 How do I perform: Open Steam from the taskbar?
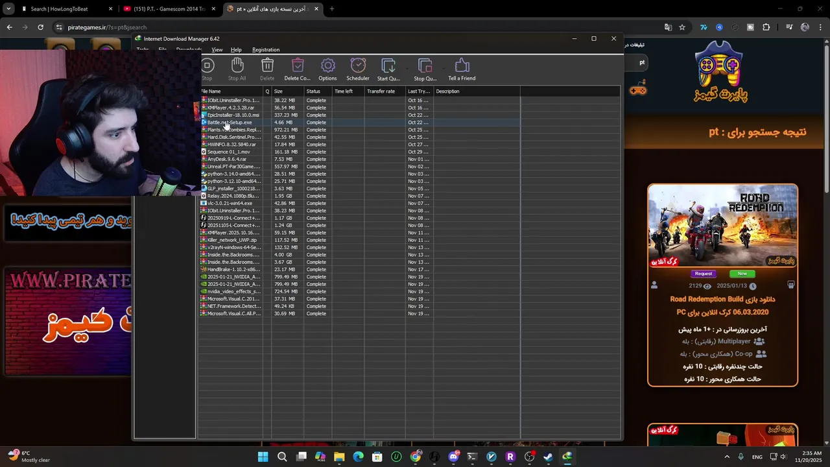click(x=548, y=457)
